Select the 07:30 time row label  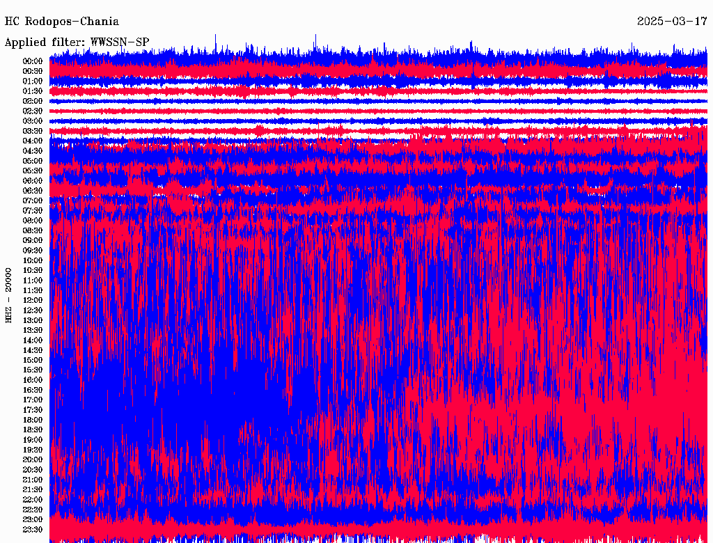(33, 211)
